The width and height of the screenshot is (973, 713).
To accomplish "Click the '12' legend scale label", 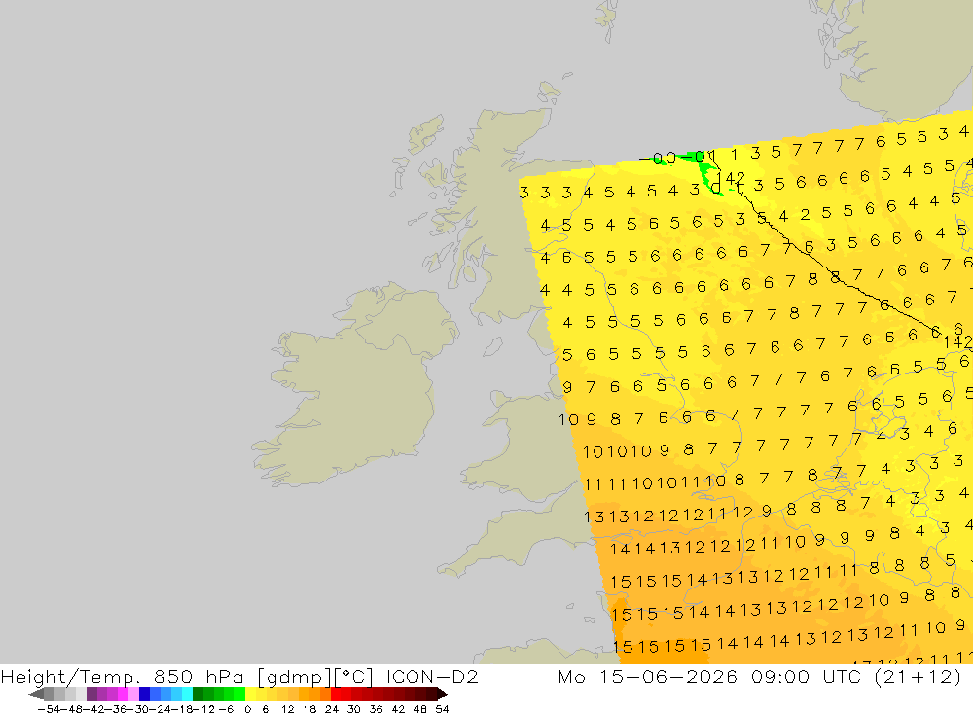I will click(288, 709).
